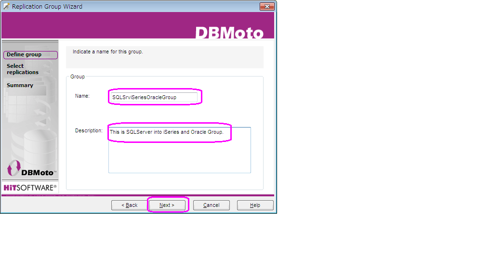
Task: Go back with the Back button
Action: click(x=130, y=205)
